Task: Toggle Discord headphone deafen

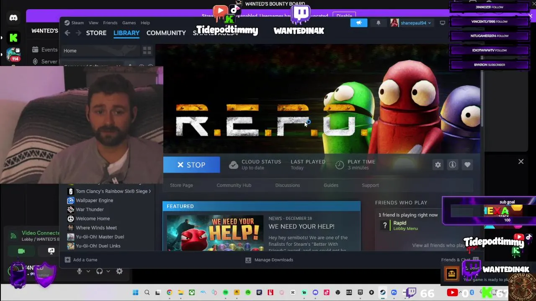Action: [x=99, y=271]
